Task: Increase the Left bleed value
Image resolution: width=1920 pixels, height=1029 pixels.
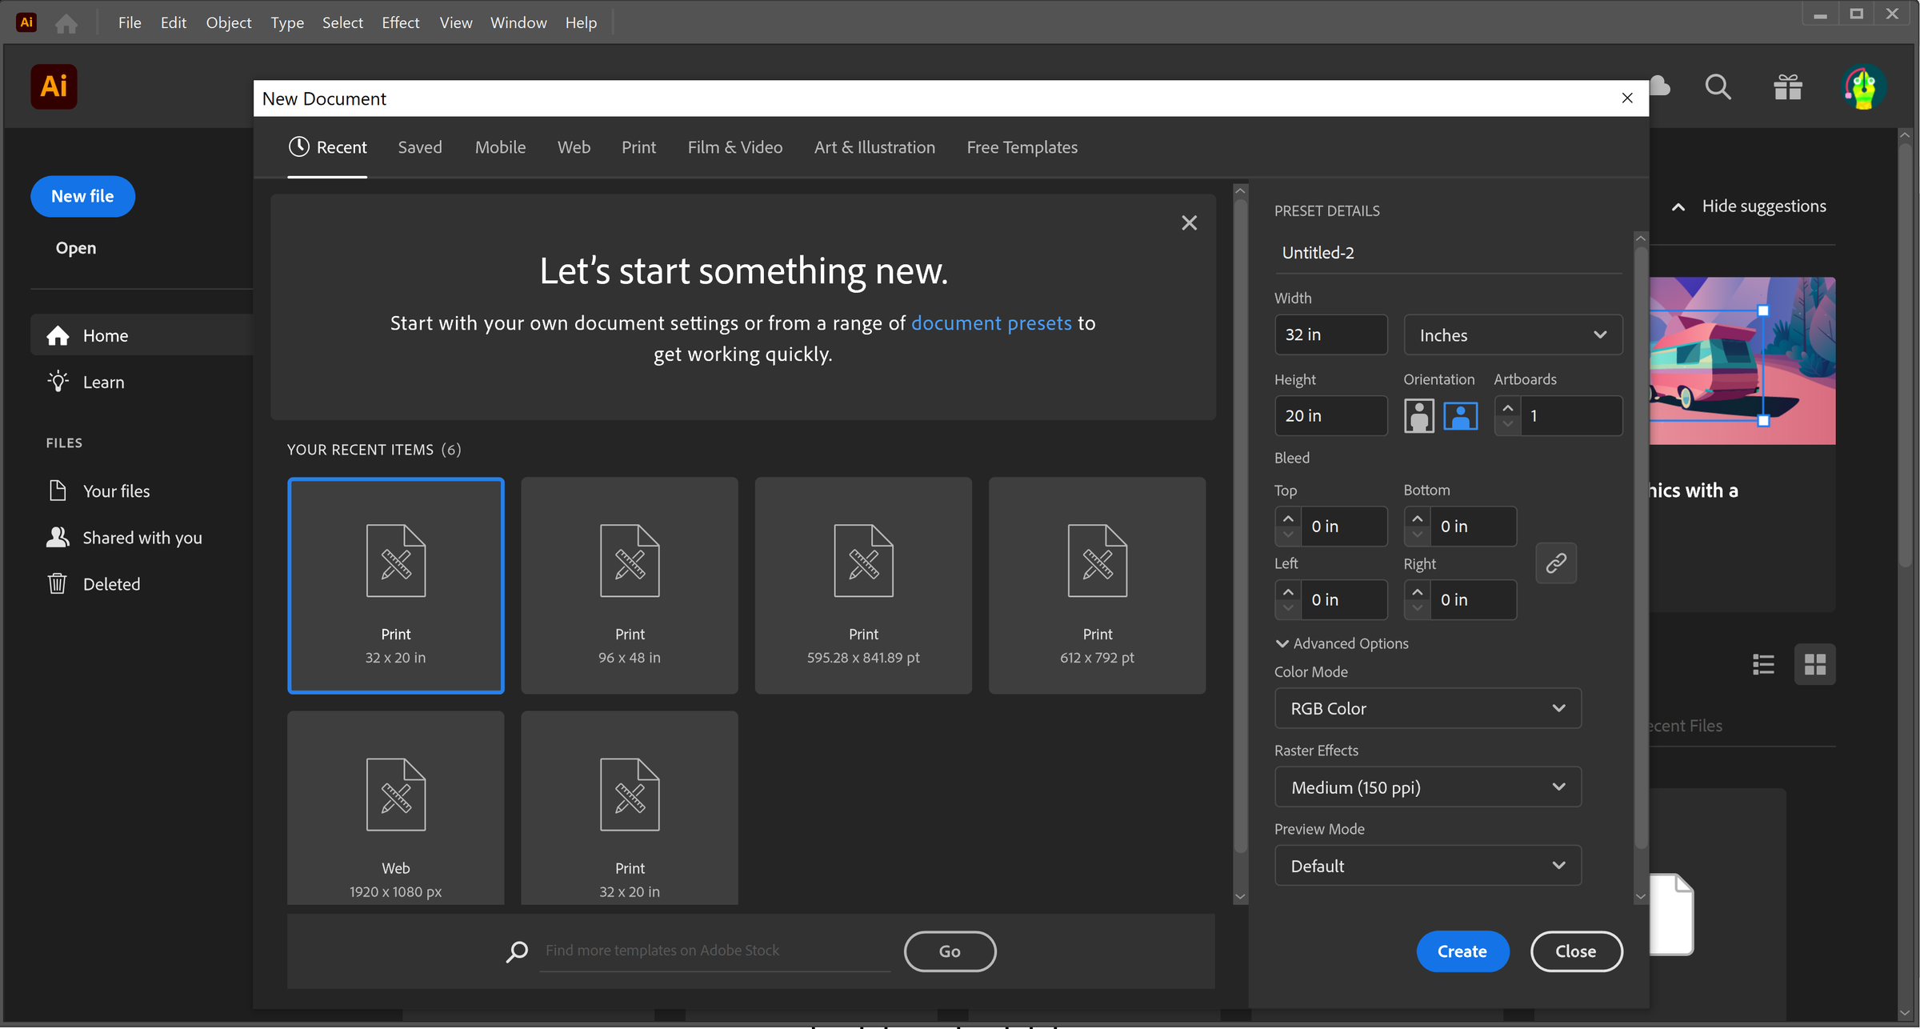Action: tap(1288, 591)
